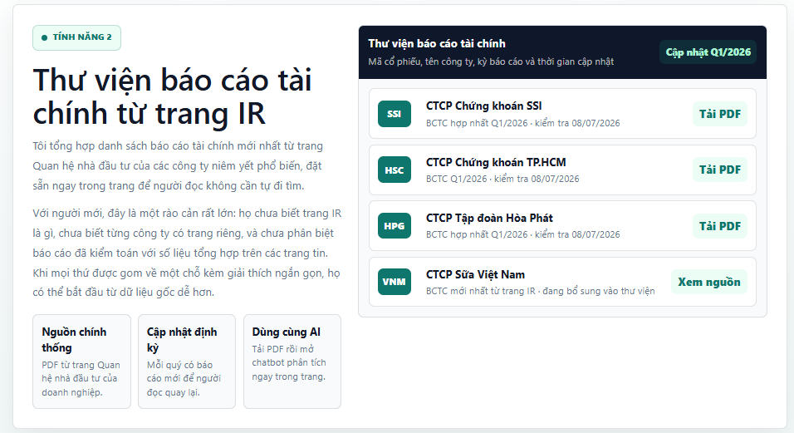Click paragraph starting Với người mới
Viewport: 794px width, 433px height.
click(x=187, y=253)
